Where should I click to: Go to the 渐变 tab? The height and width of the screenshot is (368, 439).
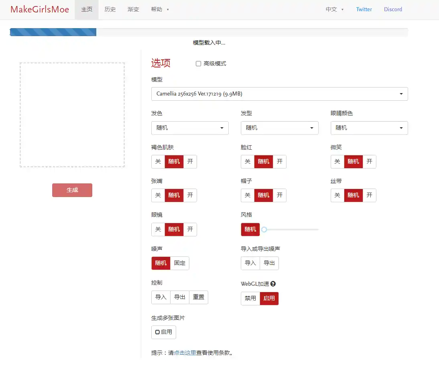(x=133, y=9)
